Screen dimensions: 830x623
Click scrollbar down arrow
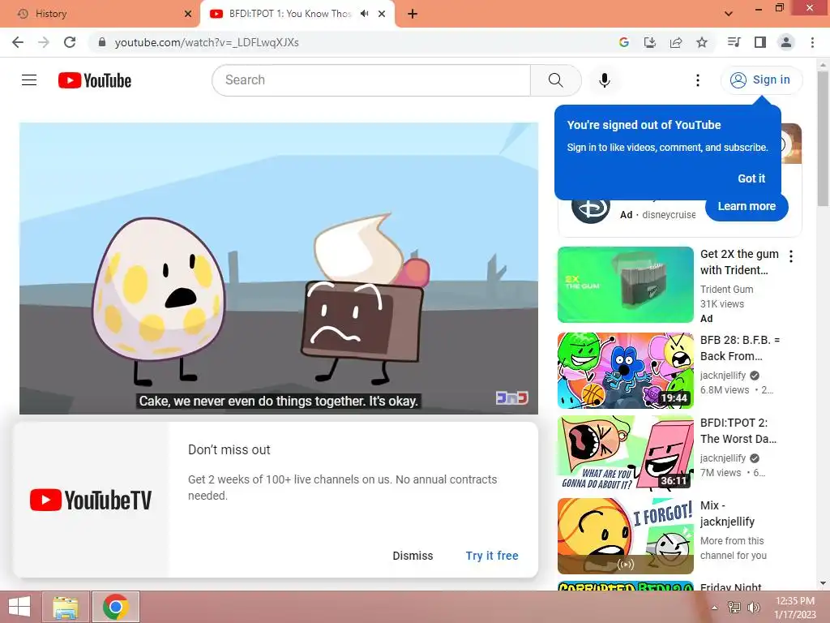click(x=824, y=583)
